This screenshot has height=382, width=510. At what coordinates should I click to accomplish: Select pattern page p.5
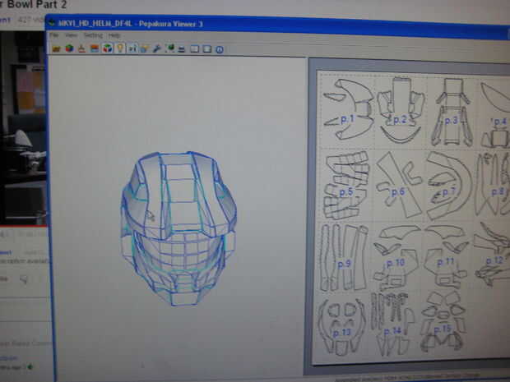point(347,185)
